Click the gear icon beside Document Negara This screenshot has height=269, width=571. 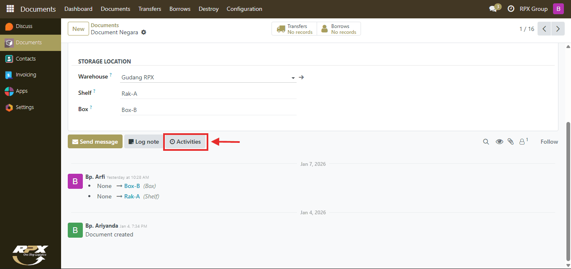(143, 32)
